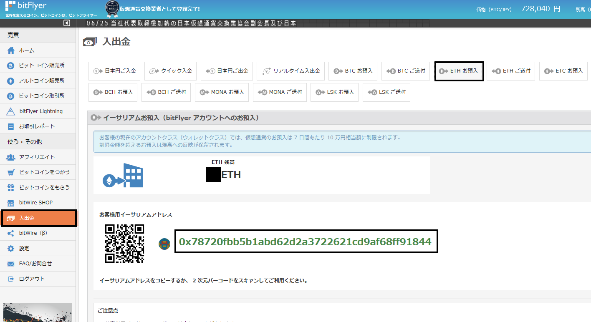
Task: Open 設定 in the sidebar
Action: (38, 248)
